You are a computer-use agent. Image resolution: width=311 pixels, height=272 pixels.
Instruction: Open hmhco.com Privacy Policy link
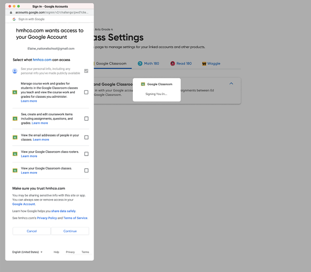pyautogui.click(x=47, y=218)
